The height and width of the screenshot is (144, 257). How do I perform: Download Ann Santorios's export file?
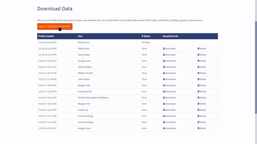pyautogui.click(x=169, y=92)
